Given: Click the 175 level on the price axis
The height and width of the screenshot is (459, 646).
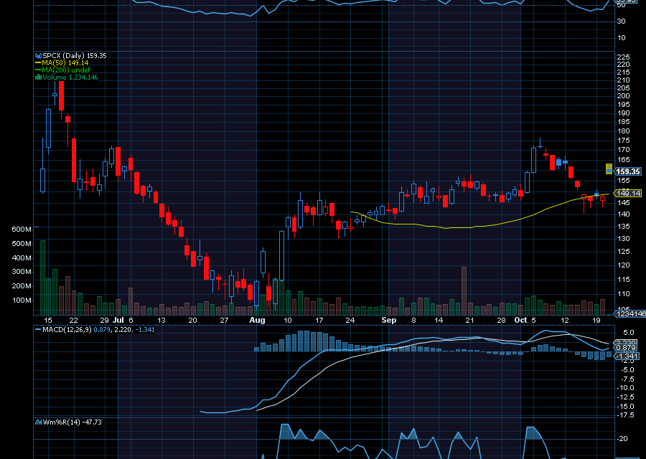Looking at the screenshot, I should point(624,141).
